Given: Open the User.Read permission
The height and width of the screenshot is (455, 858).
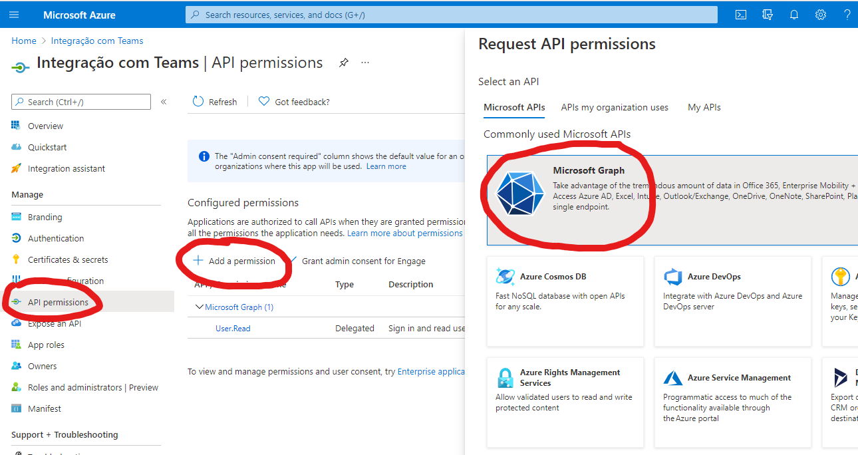Looking at the screenshot, I should pyautogui.click(x=233, y=329).
